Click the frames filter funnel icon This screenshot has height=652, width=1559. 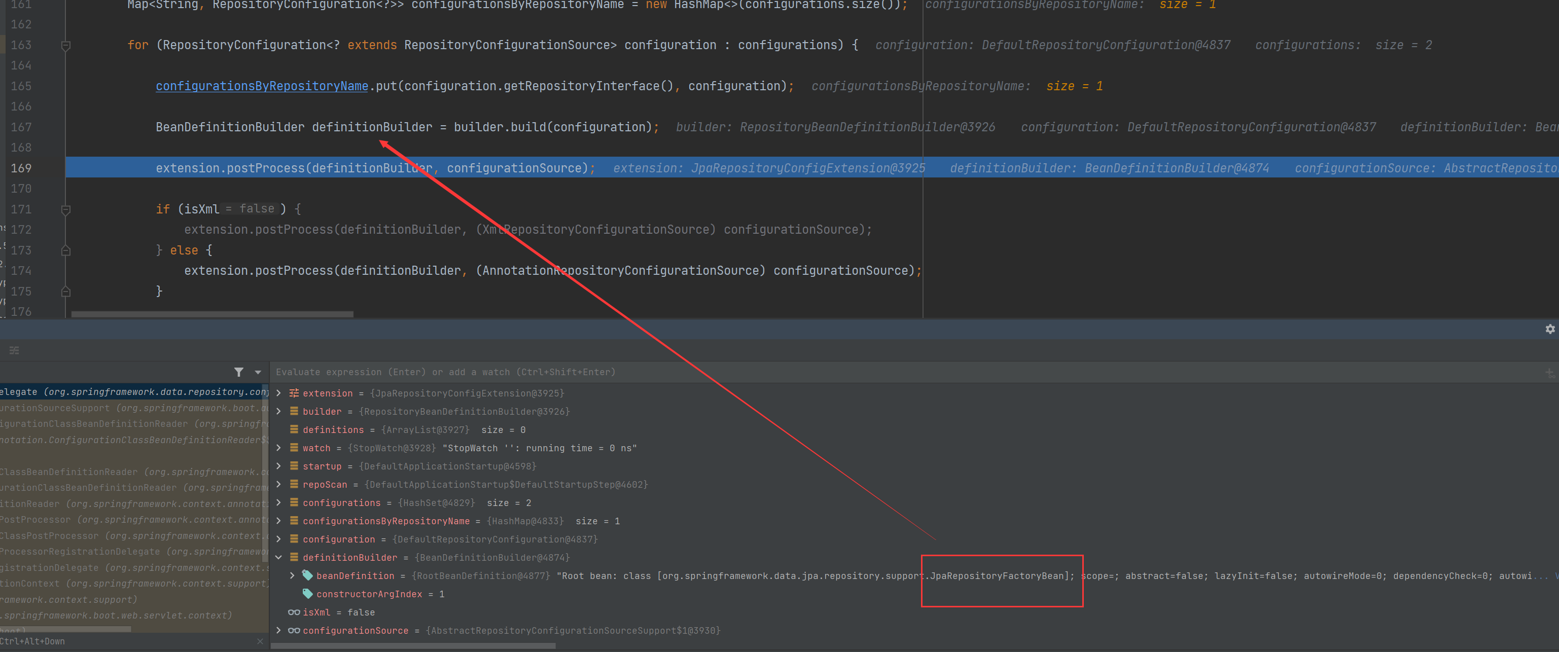pos(239,372)
